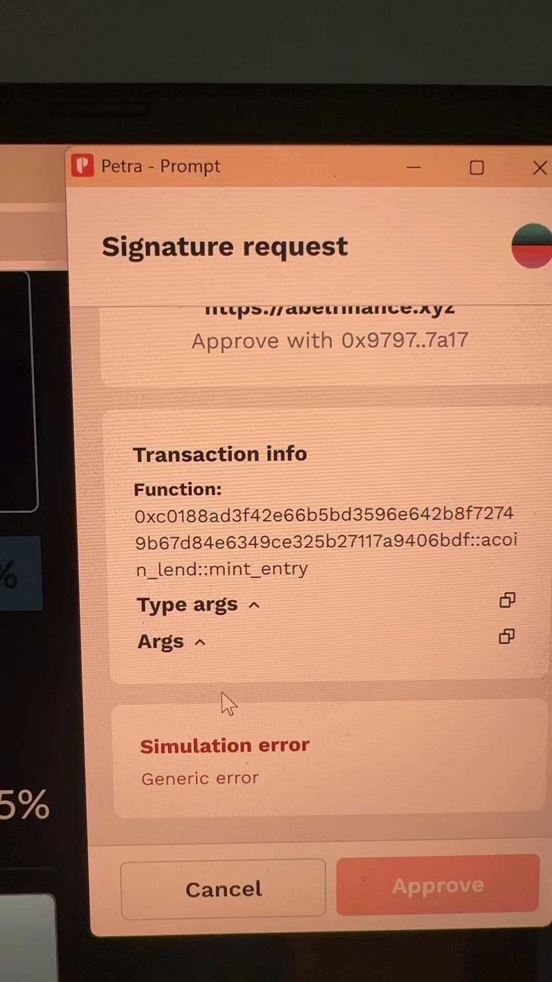Viewport: 552px width, 982px height.
Task: Minimize the Petra Prompt window
Action: pos(413,167)
